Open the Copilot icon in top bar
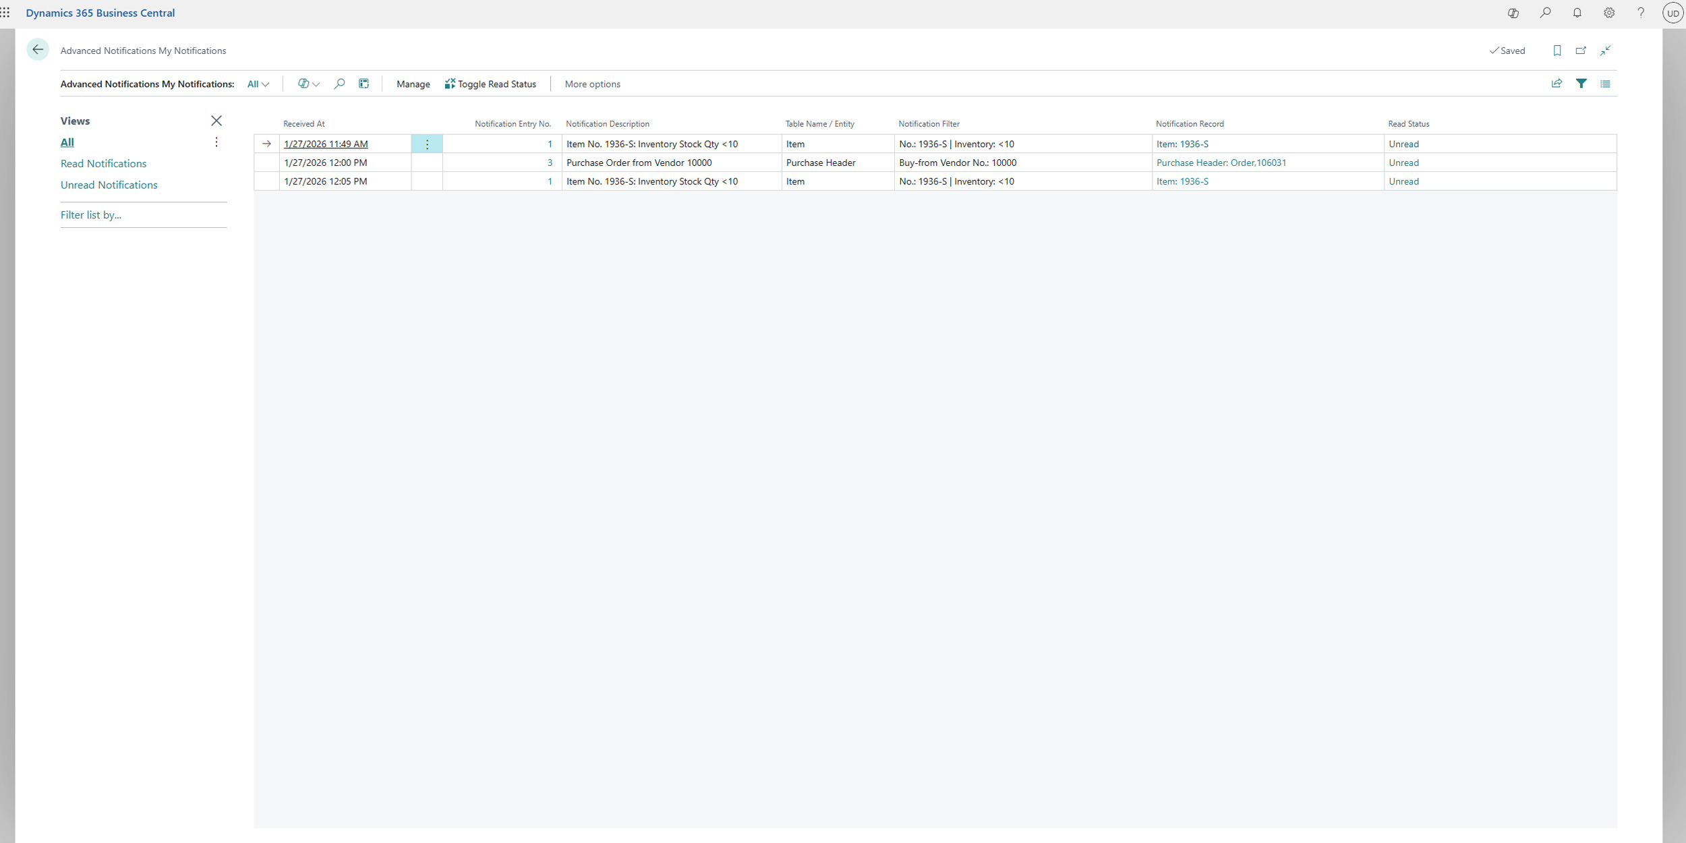The width and height of the screenshot is (1686, 843). [1513, 13]
